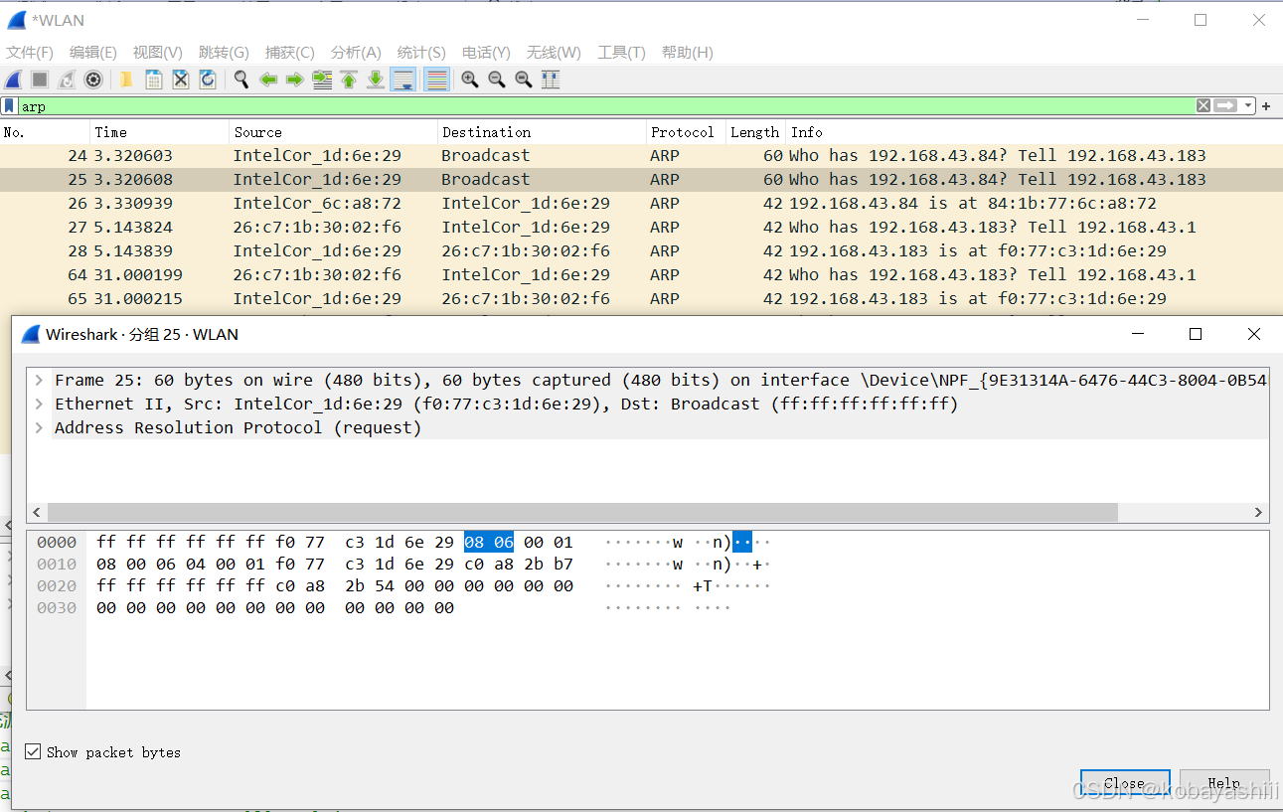This screenshot has width=1283, height=812.
Task: Open the 编辑(E) menu
Action: [x=93, y=53]
